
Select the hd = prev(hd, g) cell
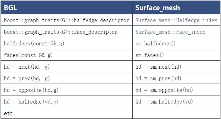(67, 78)
